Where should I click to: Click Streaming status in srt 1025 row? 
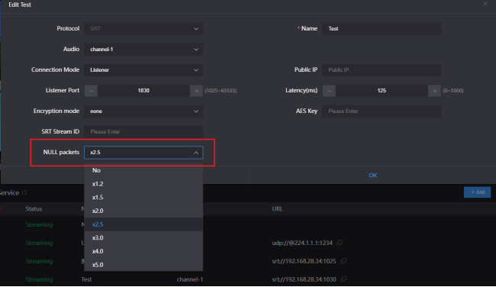point(39,261)
